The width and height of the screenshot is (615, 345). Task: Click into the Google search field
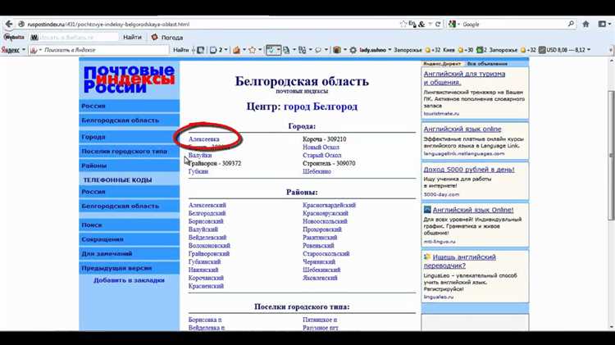coord(514,24)
